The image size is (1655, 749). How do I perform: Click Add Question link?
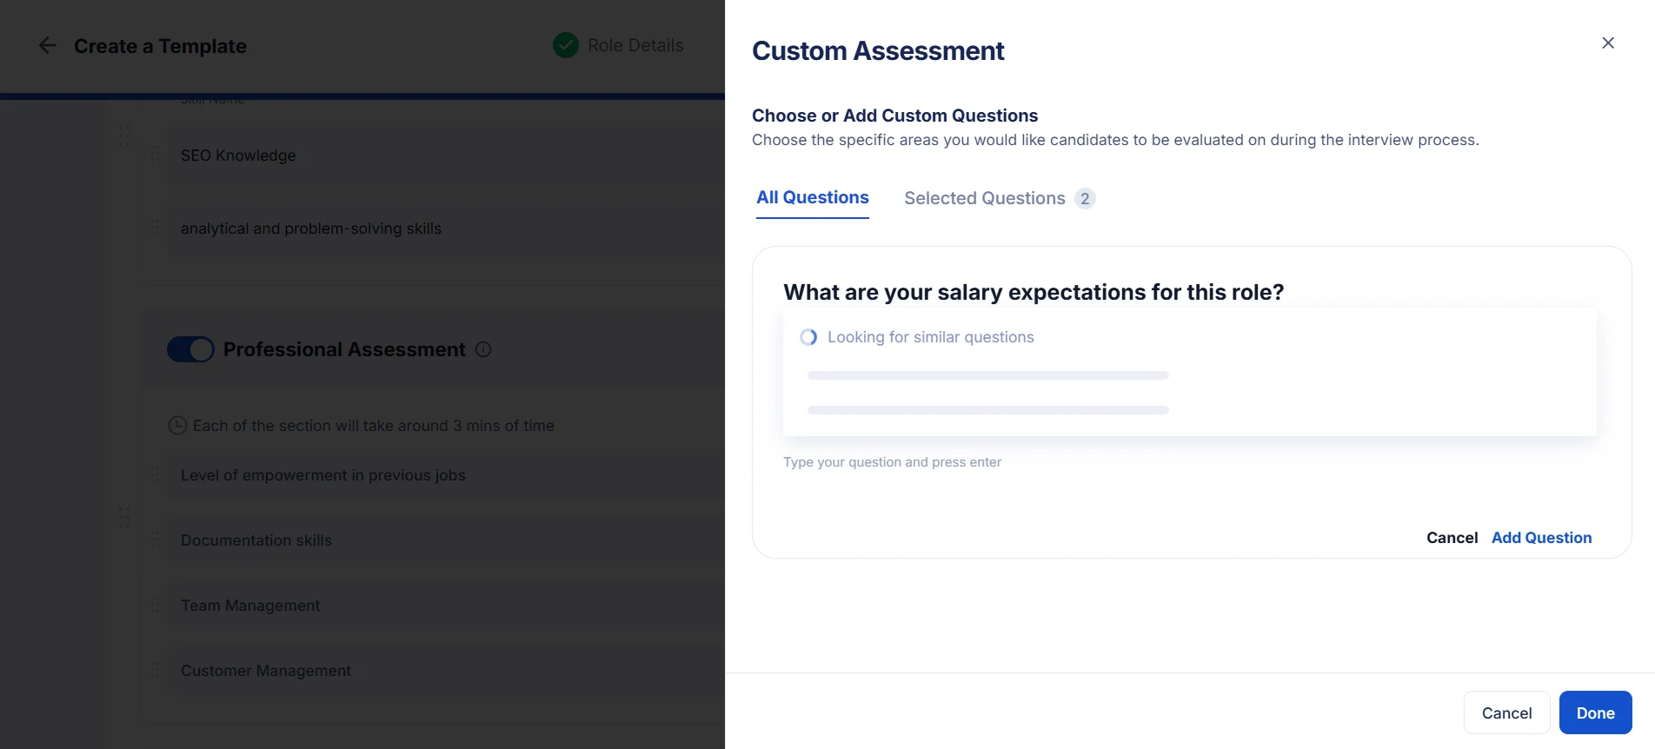coord(1542,538)
